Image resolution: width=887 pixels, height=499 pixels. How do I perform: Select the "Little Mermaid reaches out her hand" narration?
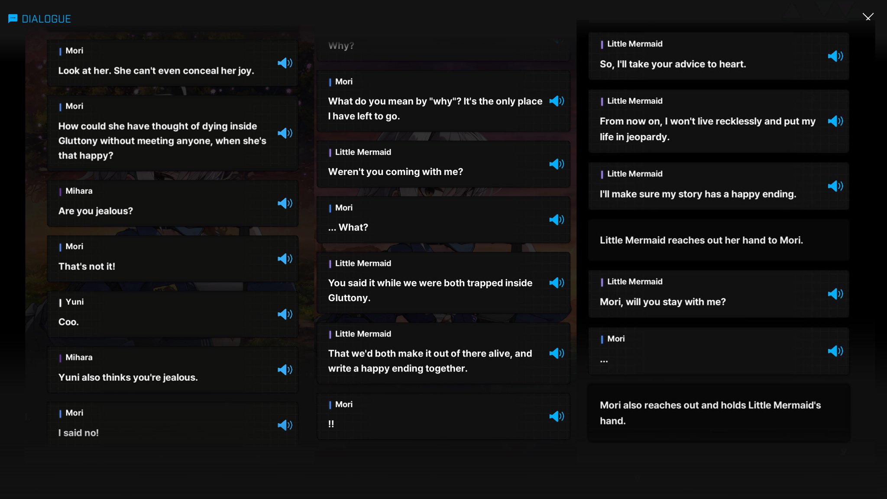tap(719, 240)
